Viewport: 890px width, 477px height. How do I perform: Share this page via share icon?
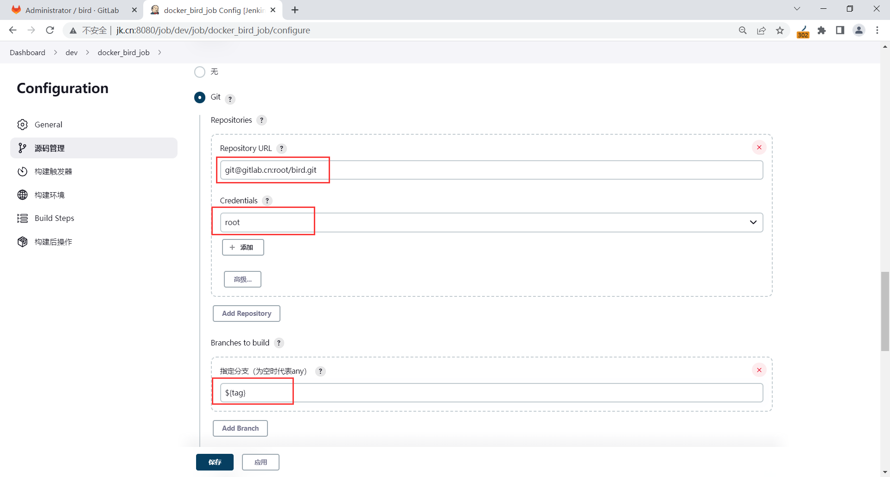[x=761, y=30]
